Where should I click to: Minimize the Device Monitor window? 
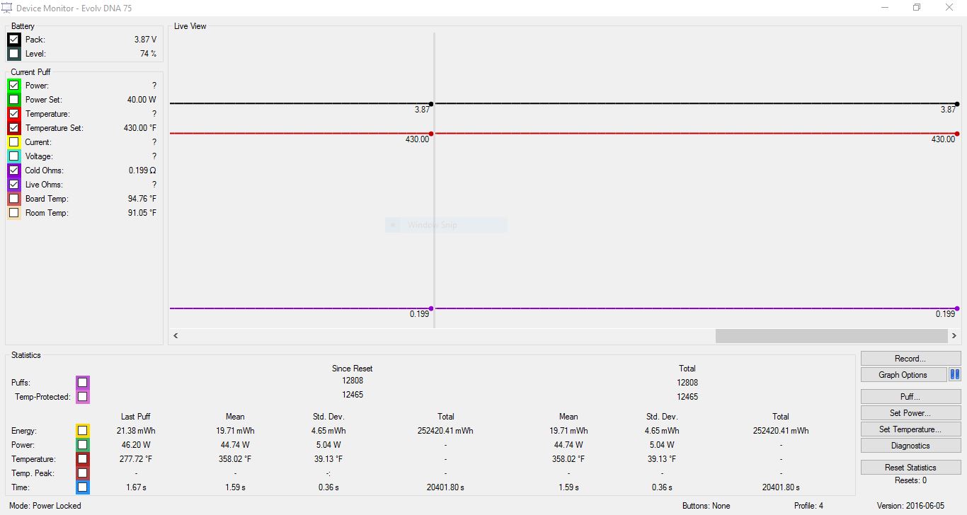(885, 8)
